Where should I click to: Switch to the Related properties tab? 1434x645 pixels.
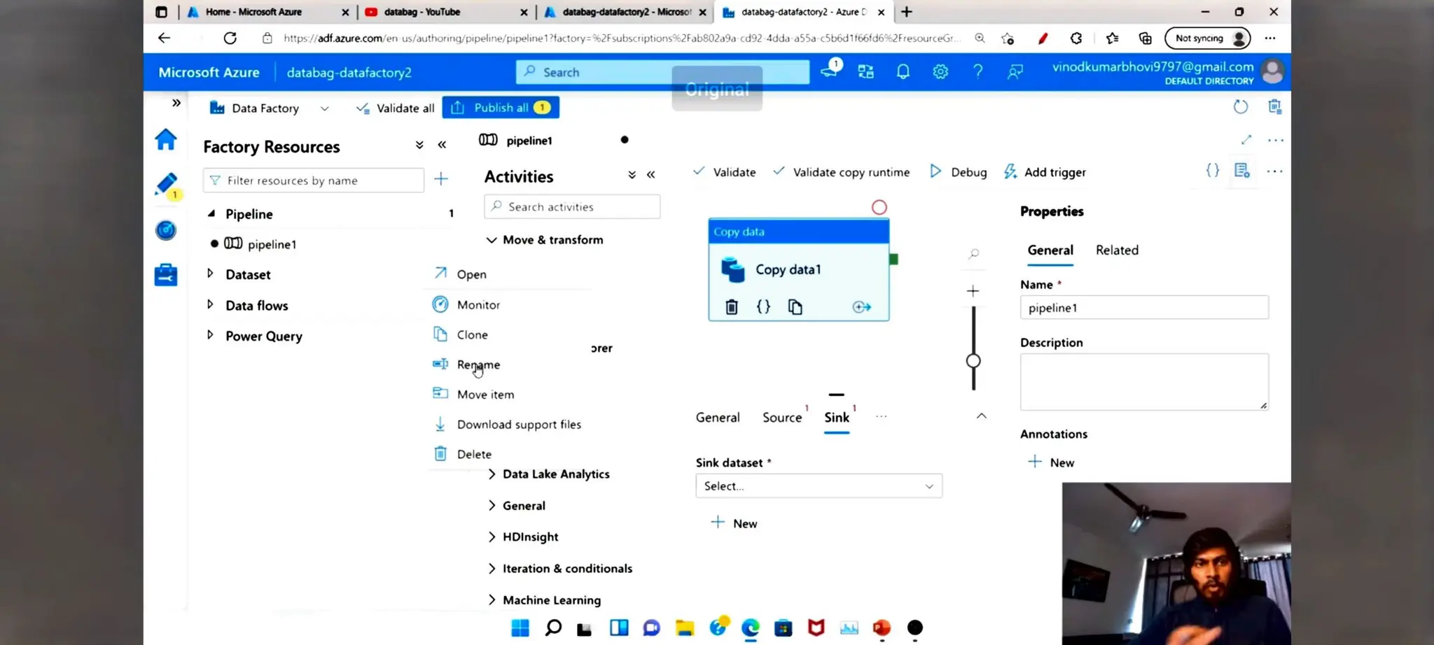point(1117,250)
